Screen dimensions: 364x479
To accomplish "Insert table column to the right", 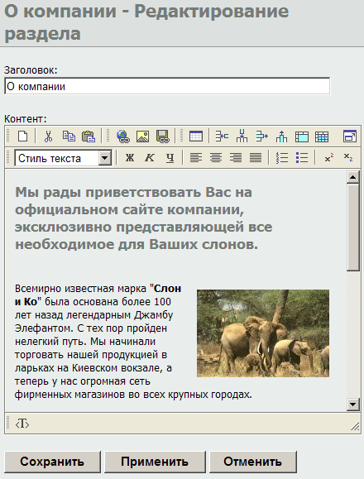I will point(261,137).
